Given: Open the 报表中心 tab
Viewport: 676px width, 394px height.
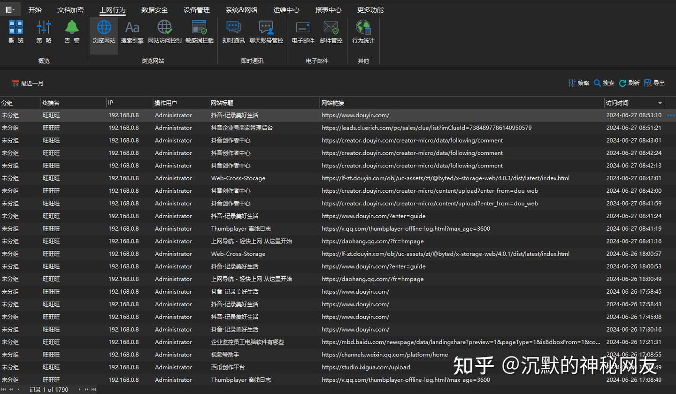Looking at the screenshot, I should coord(329,10).
